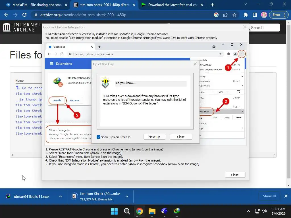Click the Error update button in Chrome
This screenshot has height=218, width=291.
point(278,15)
